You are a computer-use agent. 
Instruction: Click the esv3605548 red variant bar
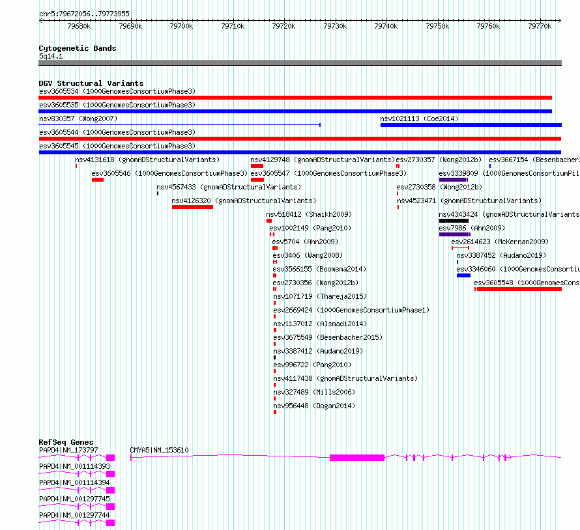click(x=518, y=289)
